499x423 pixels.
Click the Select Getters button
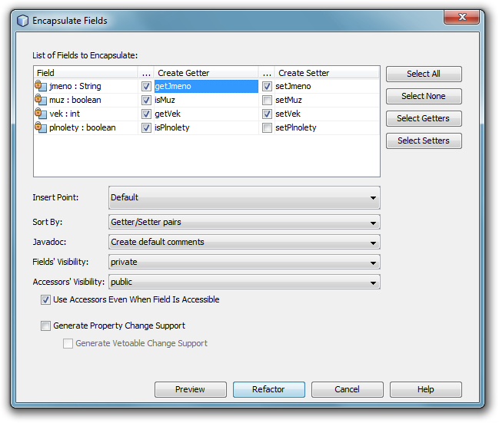pos(424,119)
